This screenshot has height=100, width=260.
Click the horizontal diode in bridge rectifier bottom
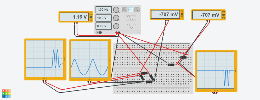(149, 82)
